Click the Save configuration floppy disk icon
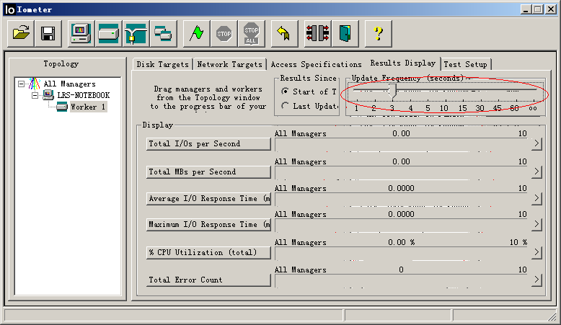Viewport: 561px width, 325px height. coord(48,33)
